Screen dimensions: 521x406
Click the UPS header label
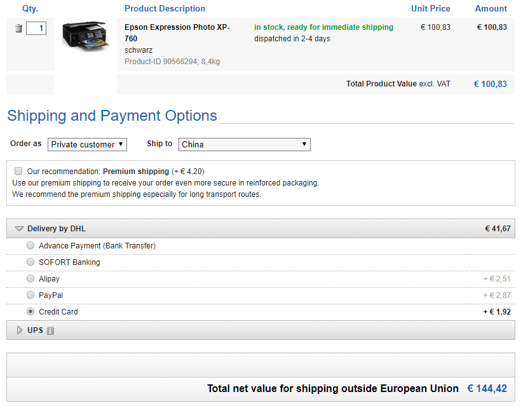[35, 330]
